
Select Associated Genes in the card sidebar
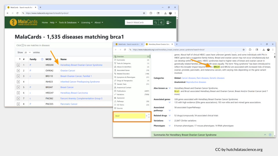pos(131,70)
